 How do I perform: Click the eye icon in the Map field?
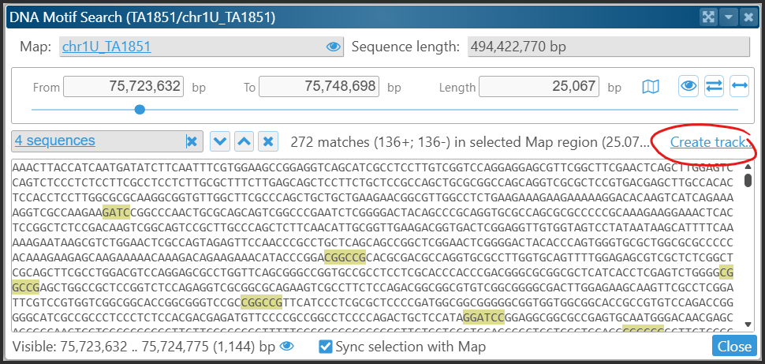tap(334, 47)
